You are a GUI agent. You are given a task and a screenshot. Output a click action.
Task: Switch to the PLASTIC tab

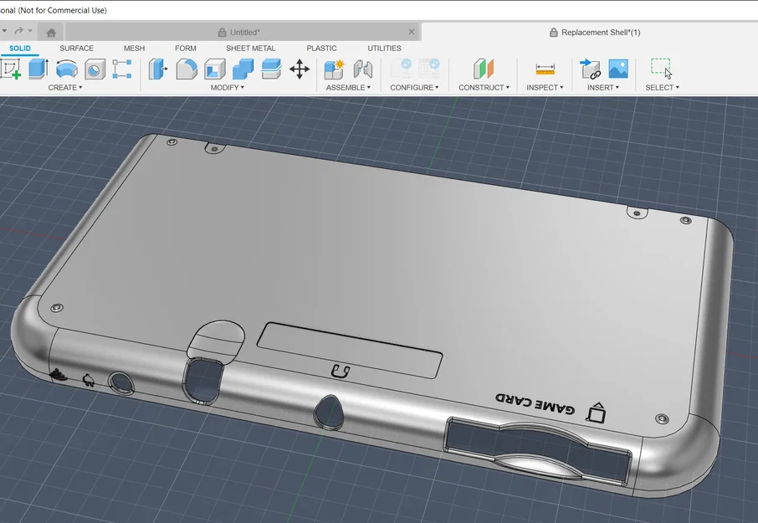click(321, 49)
